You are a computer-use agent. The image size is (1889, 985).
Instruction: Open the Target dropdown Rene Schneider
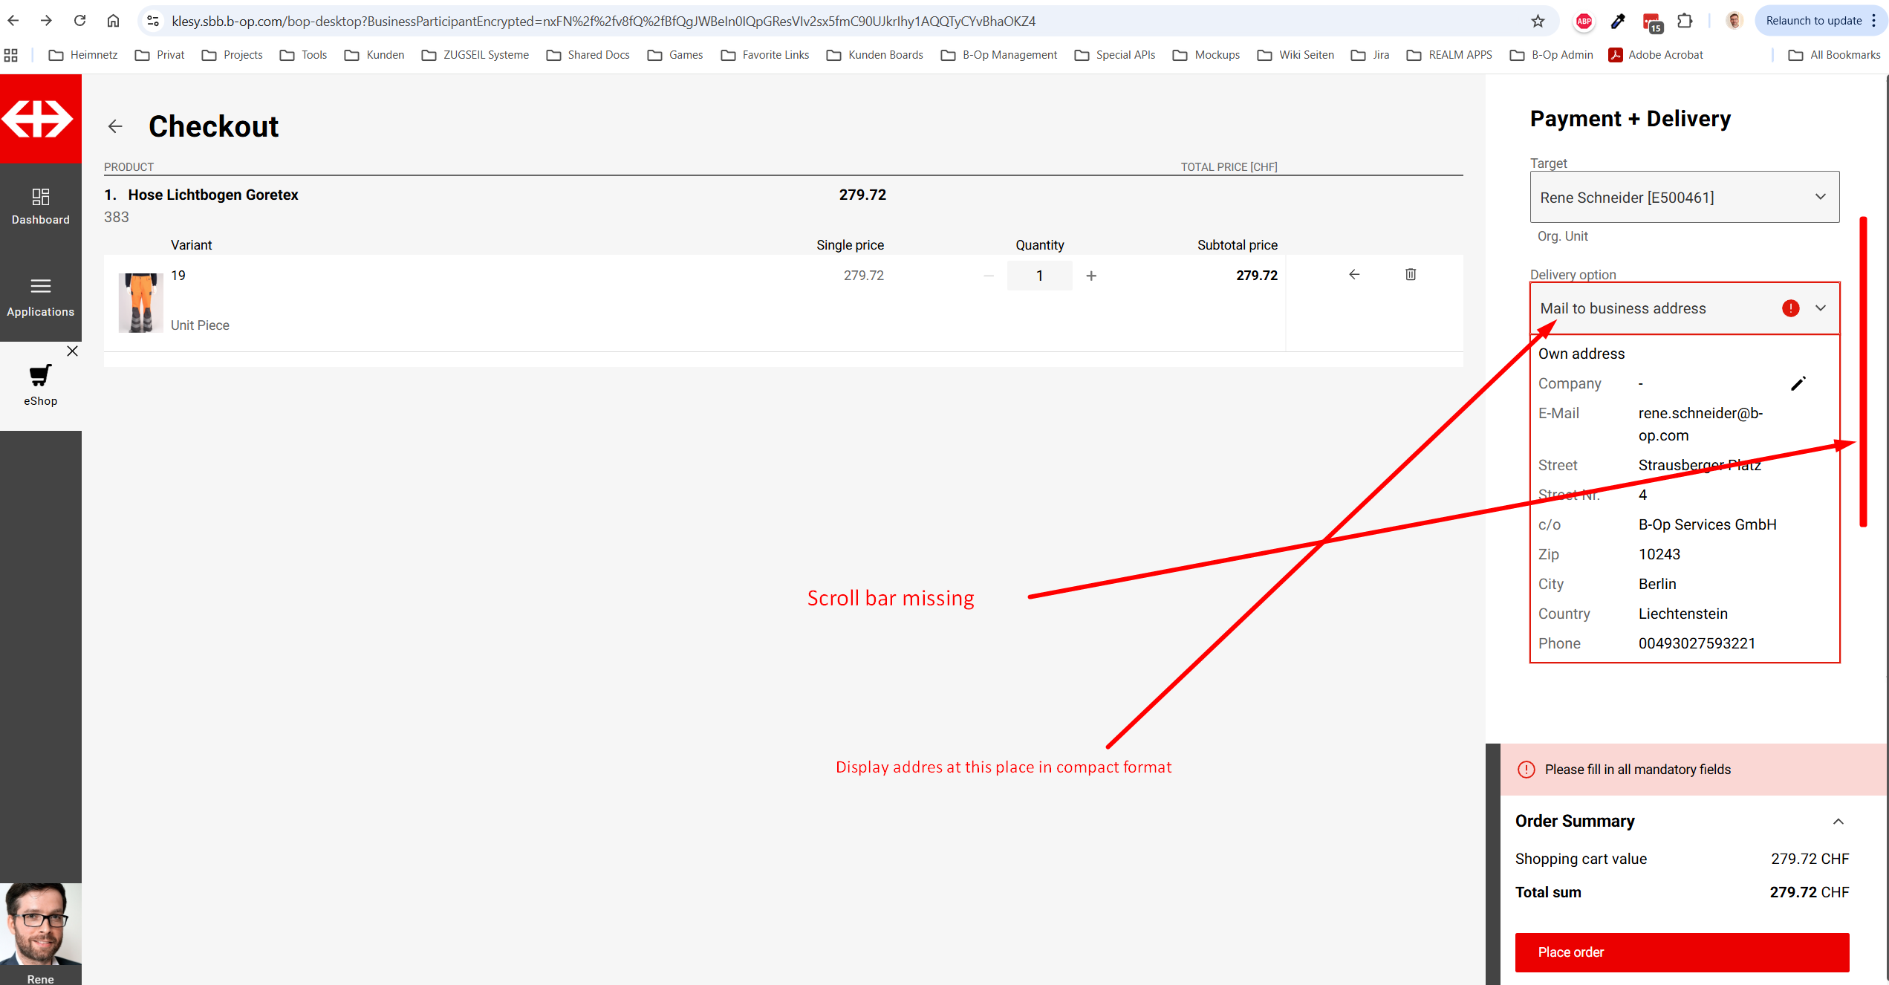point(1684,197)
